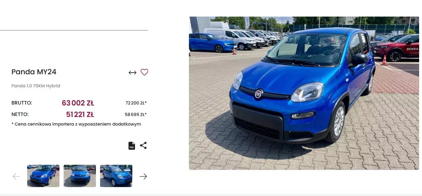Click the 51 221 ZŁ netto price
422x196 pixels.
[x=80, y=114]
